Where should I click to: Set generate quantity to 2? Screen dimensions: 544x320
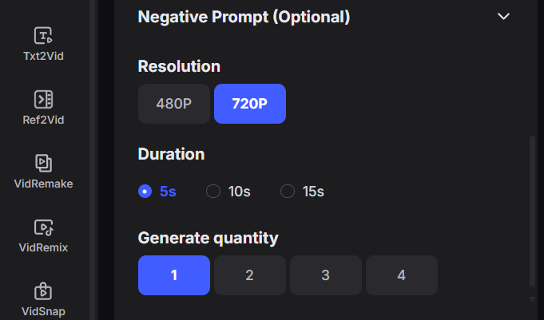[249, 275]
